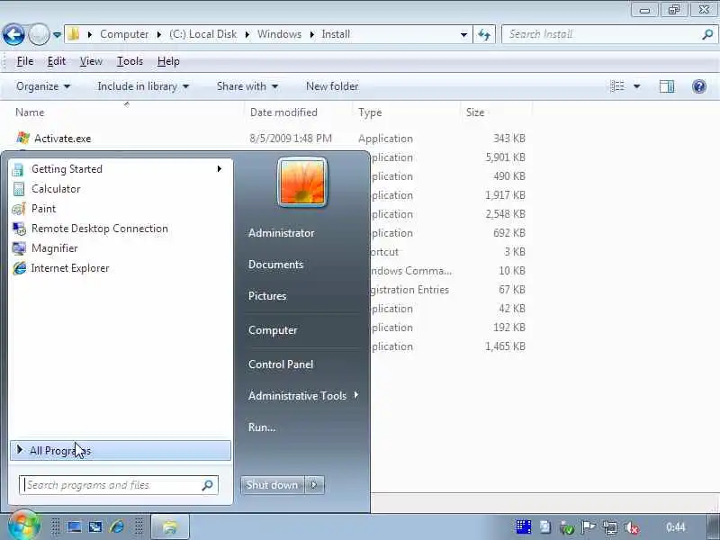Open Control Panel from Start menu

click(281, 364)
